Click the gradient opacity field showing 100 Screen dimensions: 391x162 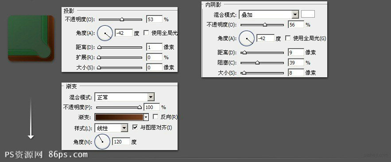(152, 107)
